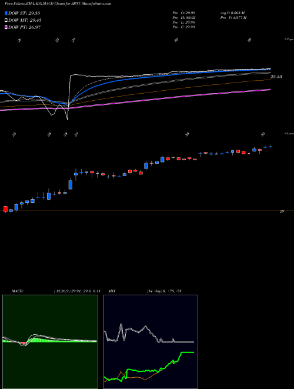Open the MACD histogram chart panel
This screenshot has height=389, width=294.
(x=50, y=342)
